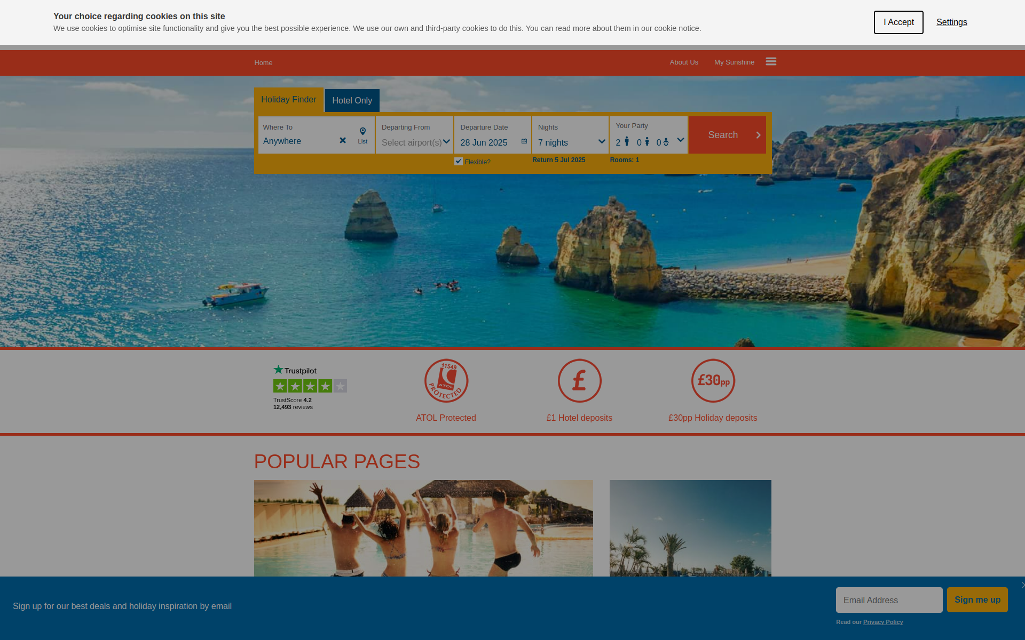The image size is (1025, 640).
Task: Open the departure date calendar icon
Action: (524, 141)
